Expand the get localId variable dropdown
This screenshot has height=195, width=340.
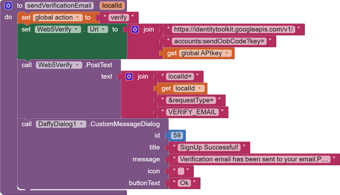coord(200,88)
